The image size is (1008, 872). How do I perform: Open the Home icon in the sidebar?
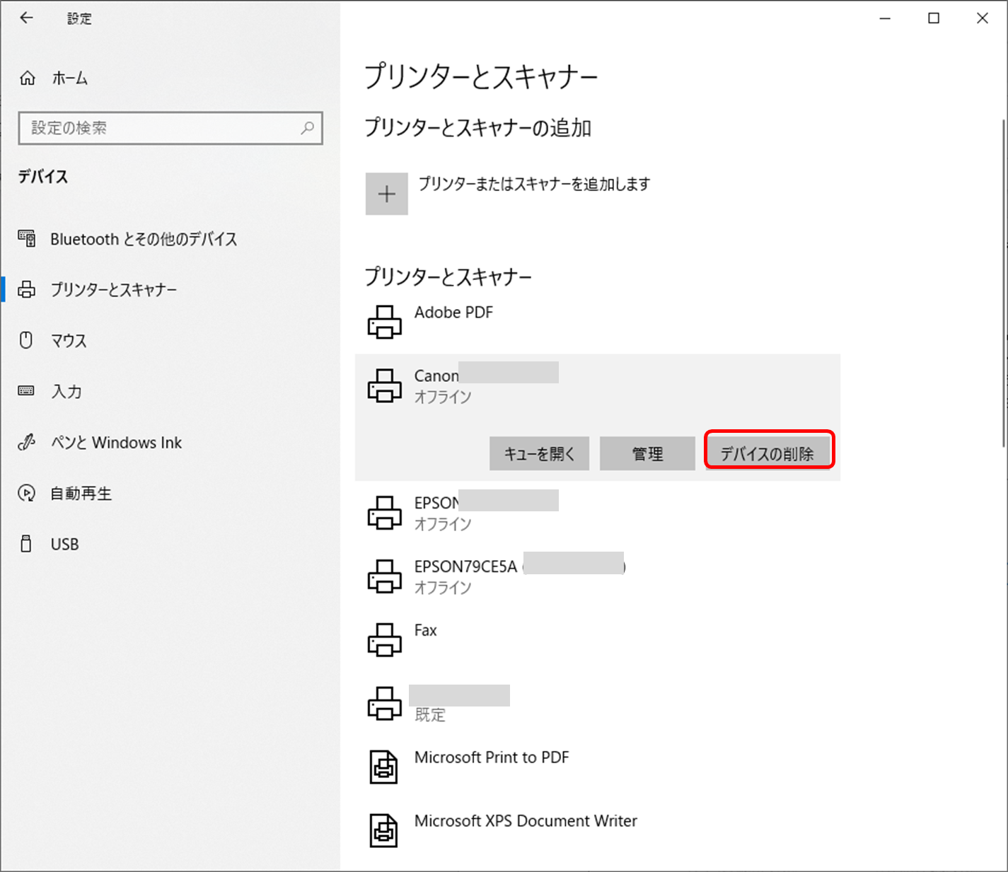point(27,78)
